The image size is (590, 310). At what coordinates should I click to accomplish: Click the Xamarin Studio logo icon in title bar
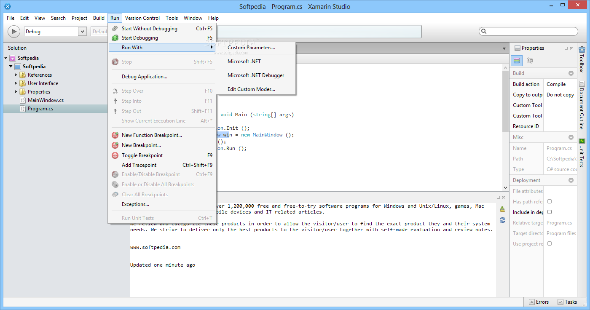pos(7,6)
